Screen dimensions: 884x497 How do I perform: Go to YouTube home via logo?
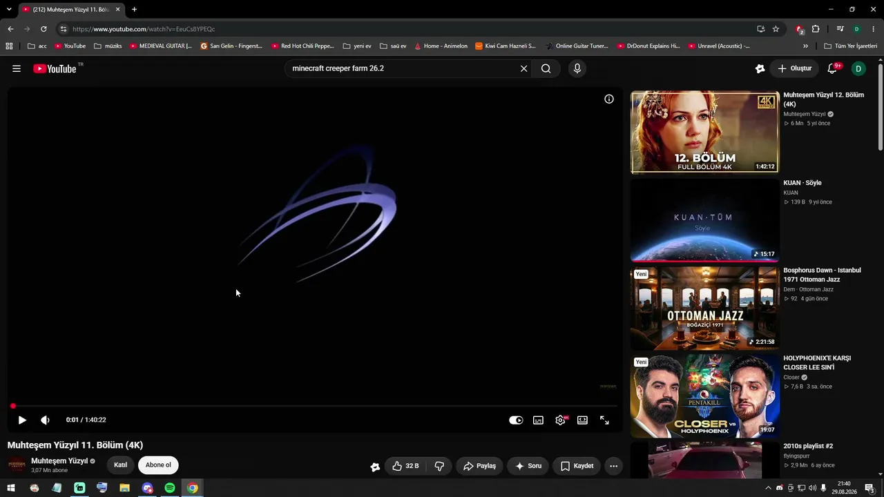coord(55,68)
